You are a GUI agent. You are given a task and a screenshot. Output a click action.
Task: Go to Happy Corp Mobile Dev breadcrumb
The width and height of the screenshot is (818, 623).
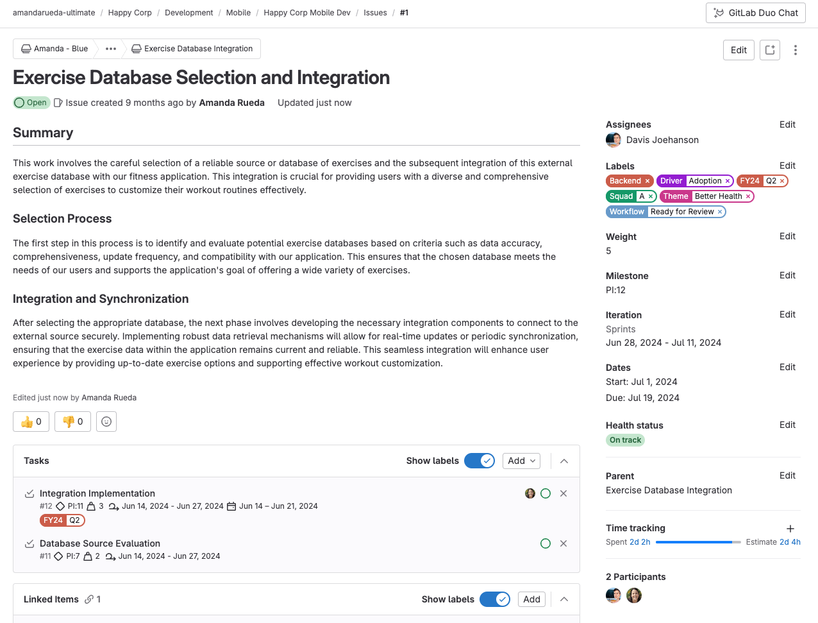(307, 13)
